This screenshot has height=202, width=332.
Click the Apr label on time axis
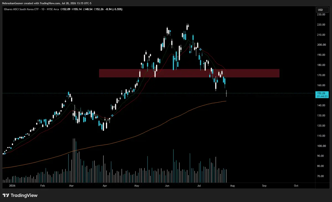click(x=105, y=186)
